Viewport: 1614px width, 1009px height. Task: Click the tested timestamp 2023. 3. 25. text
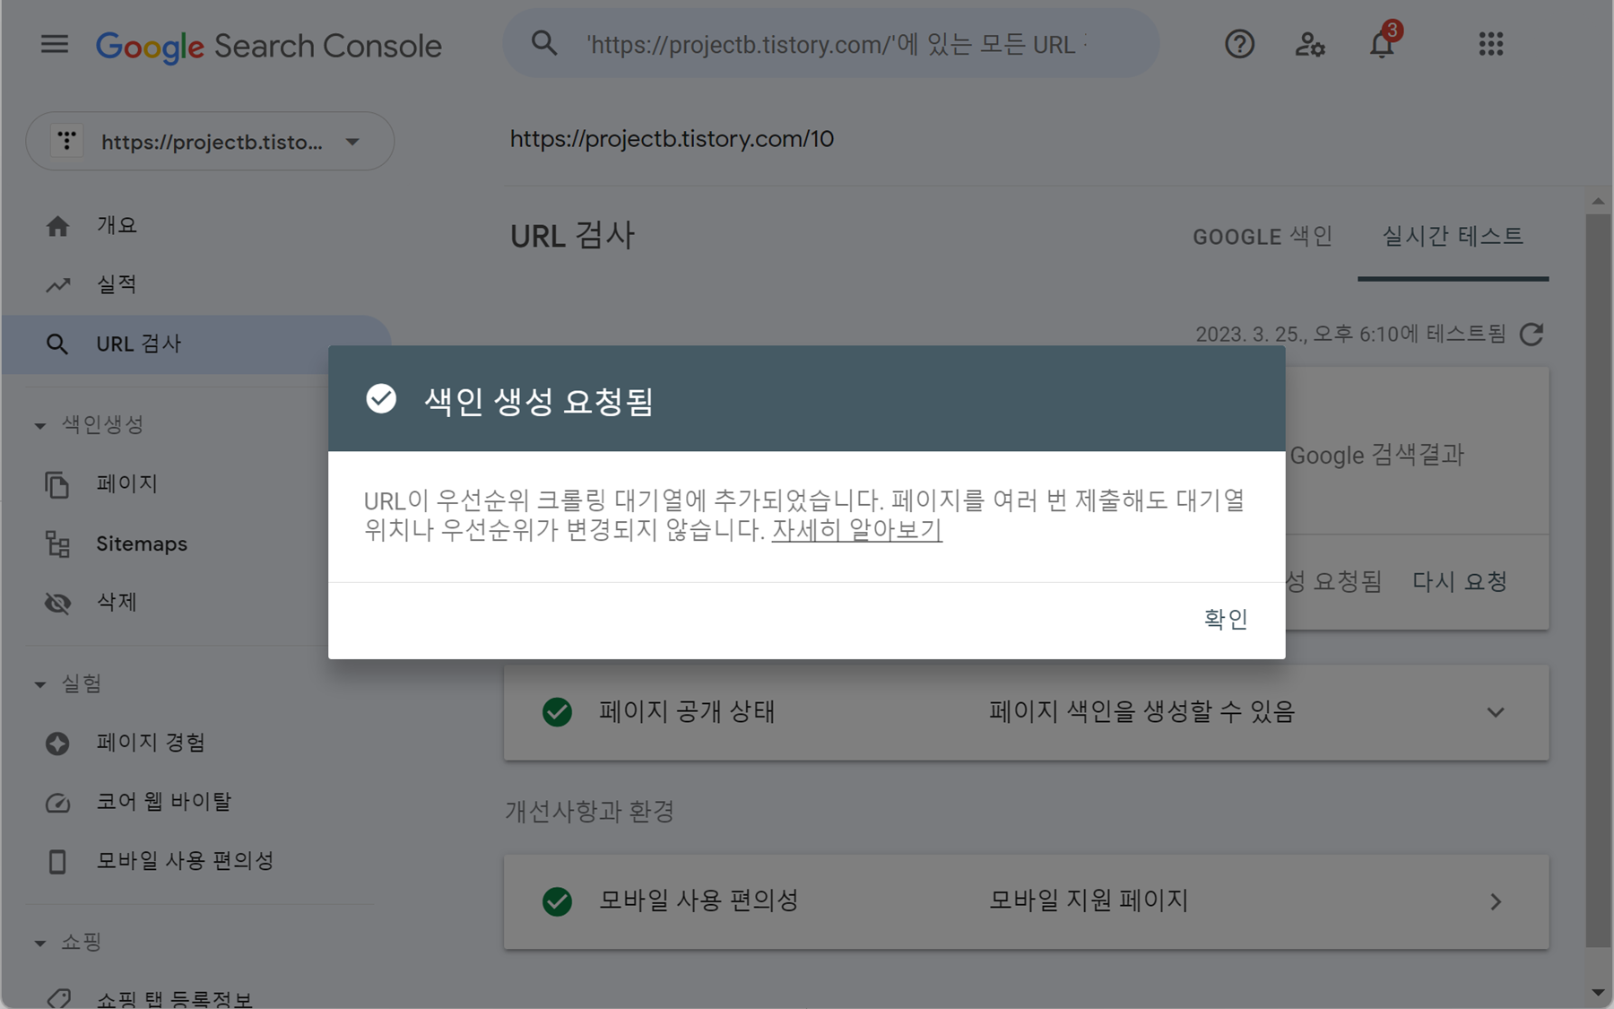1350,335
